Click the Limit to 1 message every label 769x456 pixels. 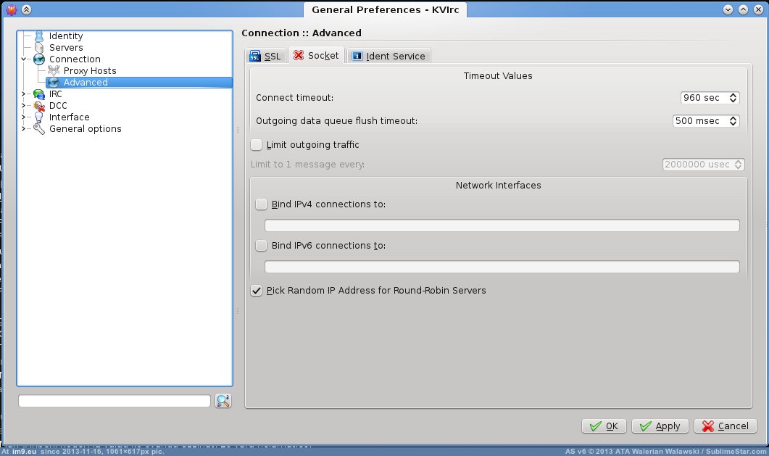click(x=307, y=165)
